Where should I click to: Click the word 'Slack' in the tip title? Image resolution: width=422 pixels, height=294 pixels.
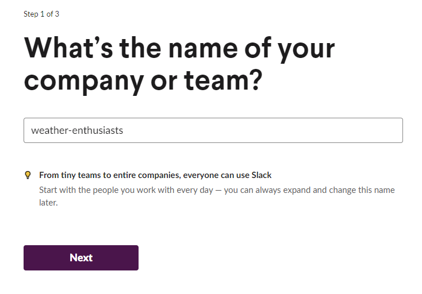click(262, 175)
